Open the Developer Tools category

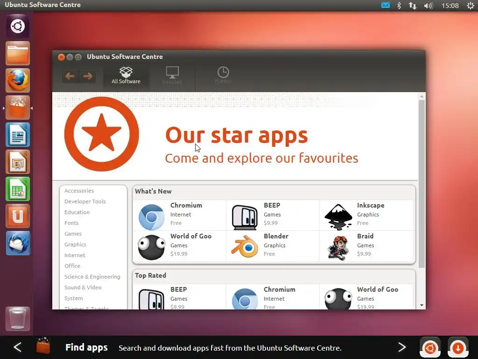coord(85,201)
